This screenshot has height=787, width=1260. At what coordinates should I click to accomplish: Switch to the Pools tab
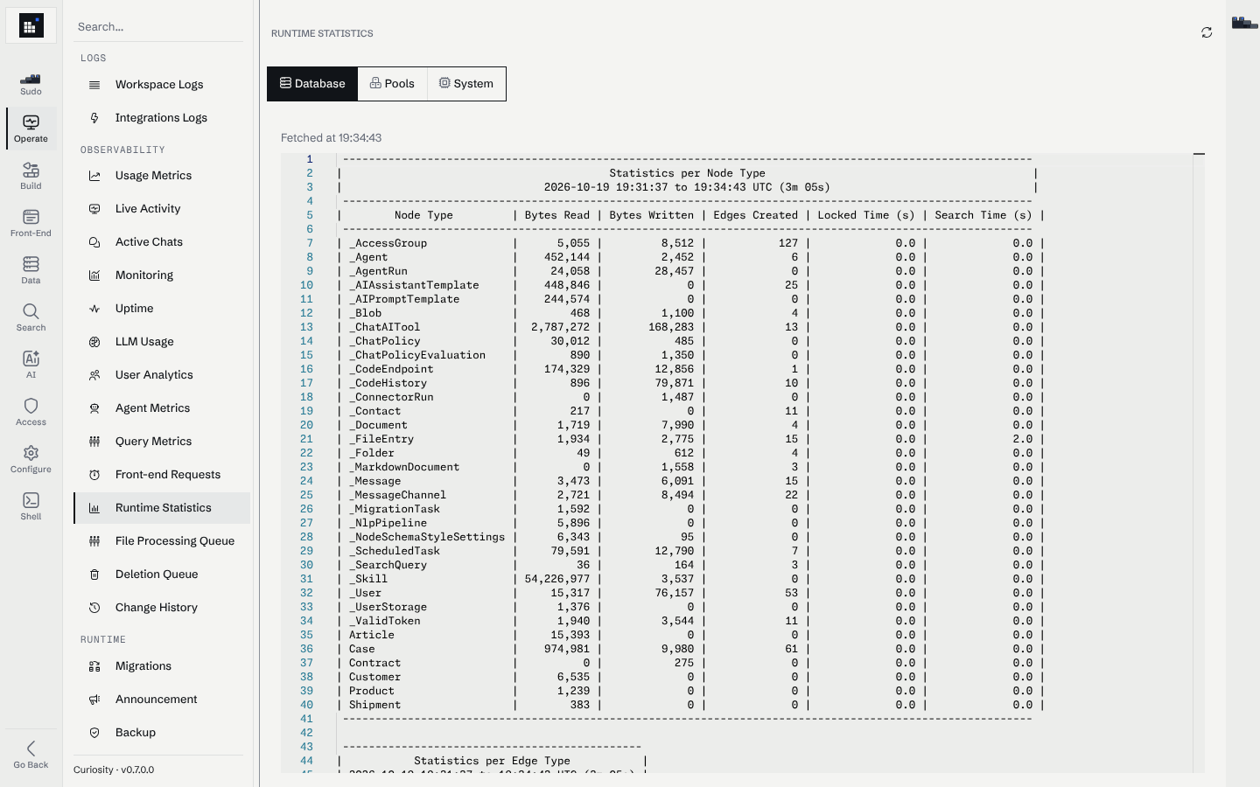(x=392, y=84)
